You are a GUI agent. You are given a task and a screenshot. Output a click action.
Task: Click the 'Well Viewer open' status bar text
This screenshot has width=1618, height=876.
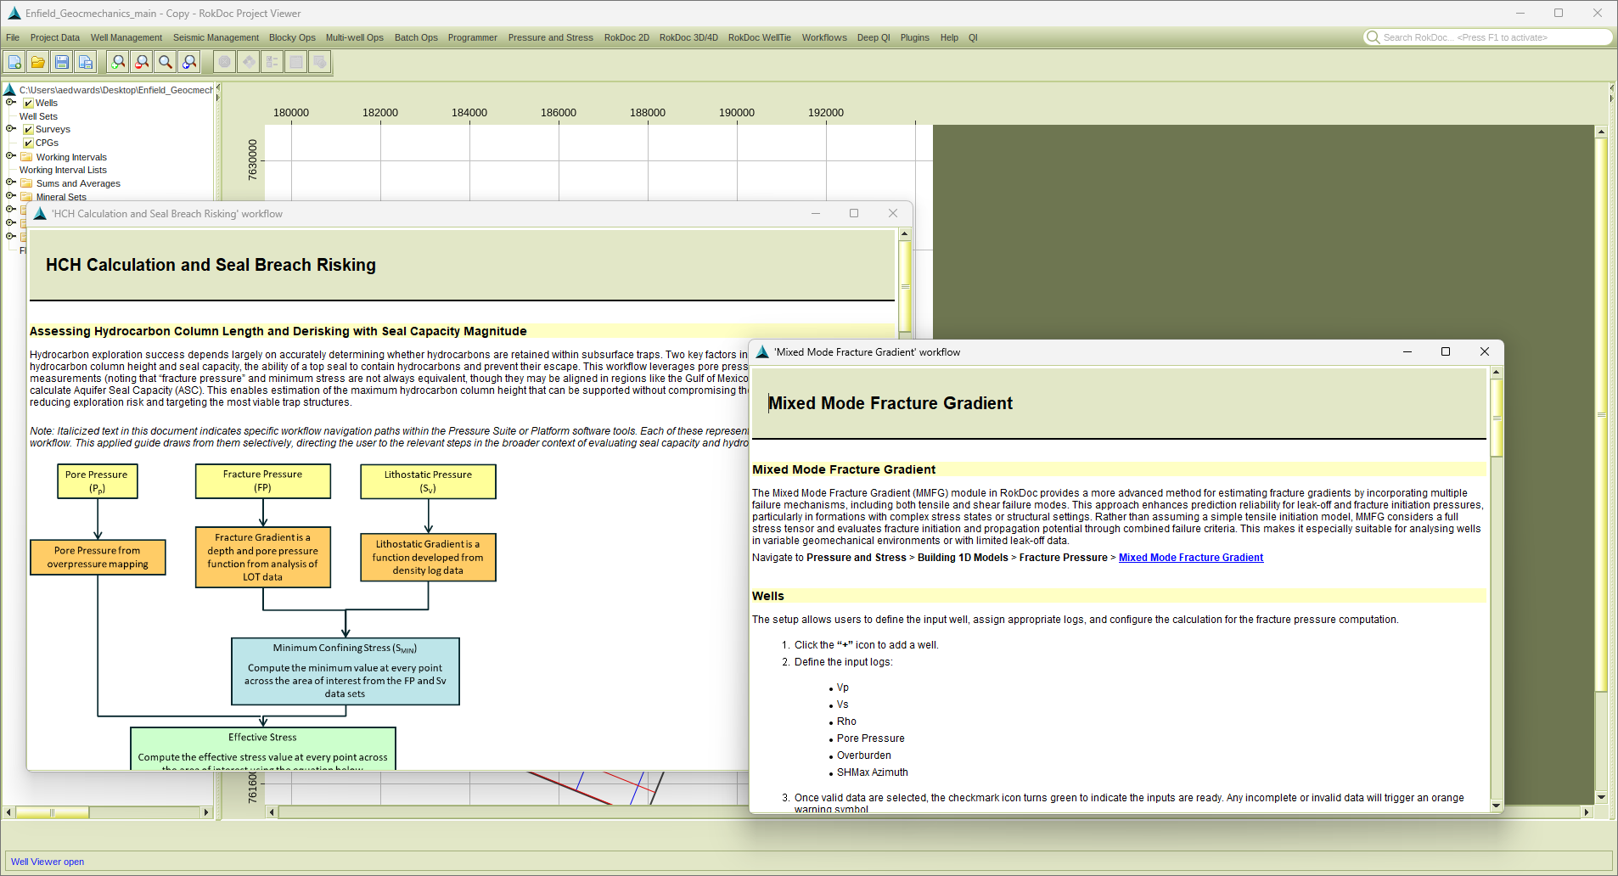coord(48,862)
